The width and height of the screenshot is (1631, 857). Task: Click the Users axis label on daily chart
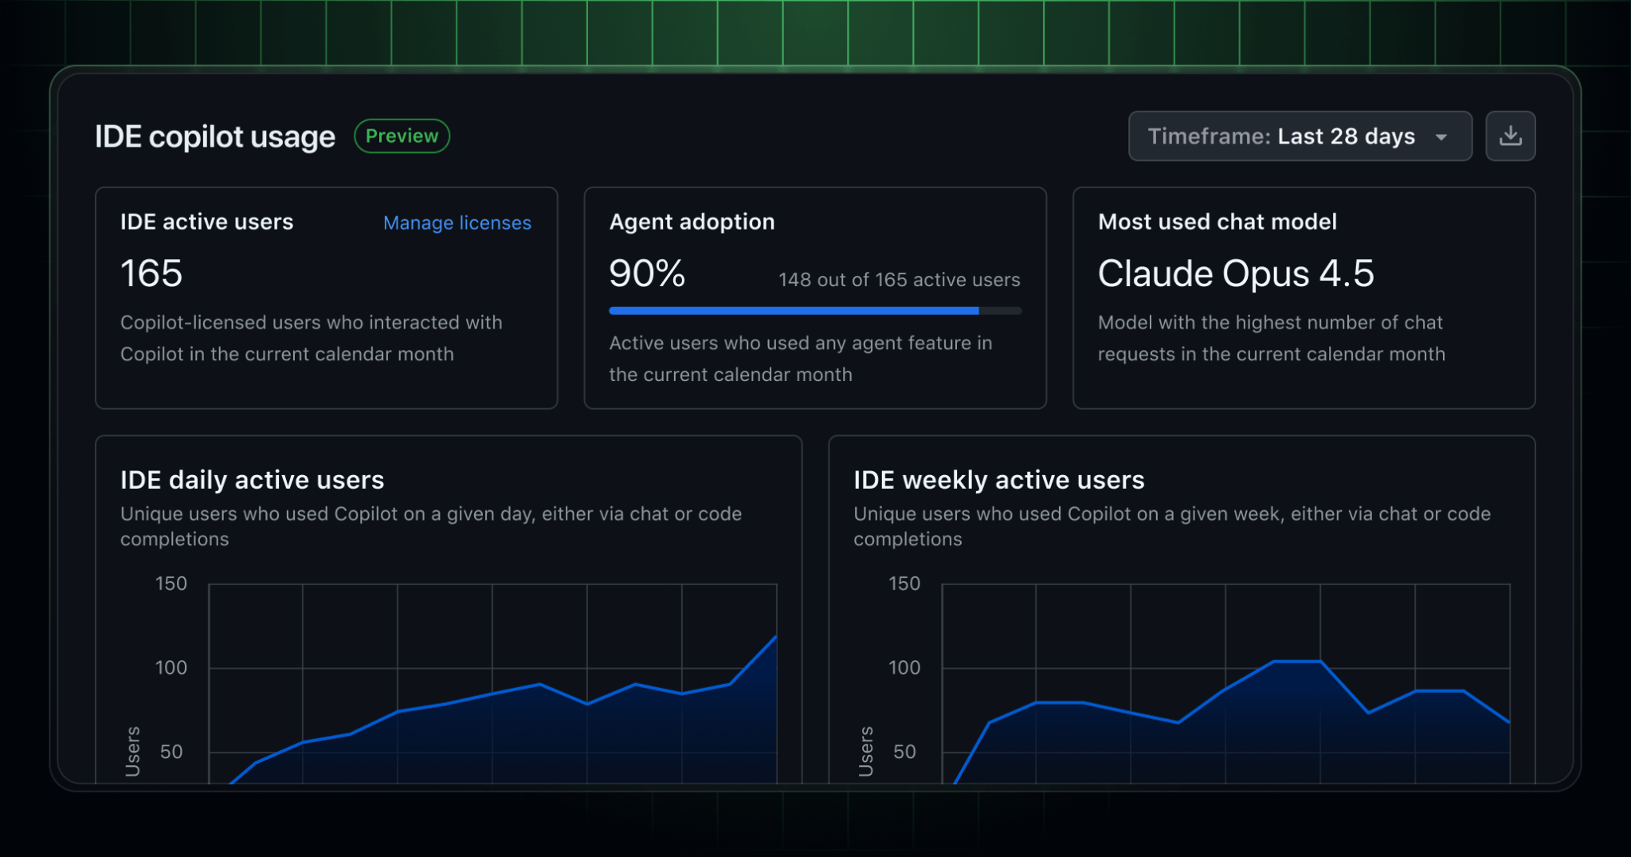pos(132,753)
